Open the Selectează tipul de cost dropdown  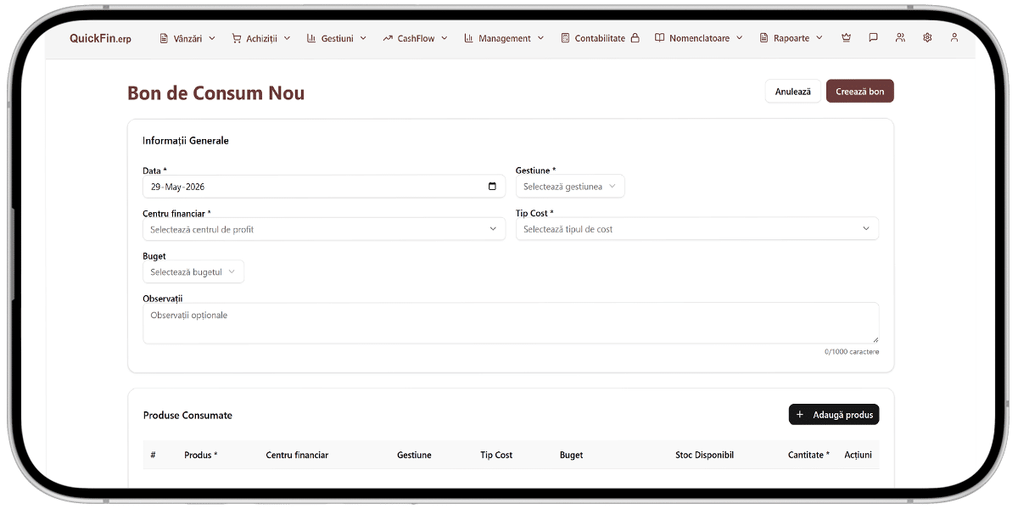(x=697, y=229)
